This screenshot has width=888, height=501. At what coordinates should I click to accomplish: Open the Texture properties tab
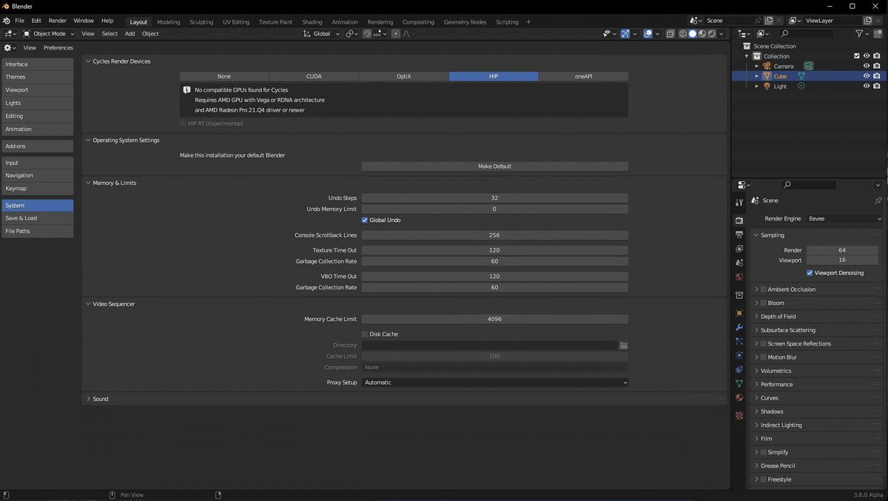pos(739,415)
